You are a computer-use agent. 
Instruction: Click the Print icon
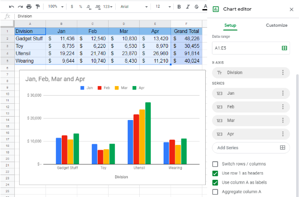[29, 7]
